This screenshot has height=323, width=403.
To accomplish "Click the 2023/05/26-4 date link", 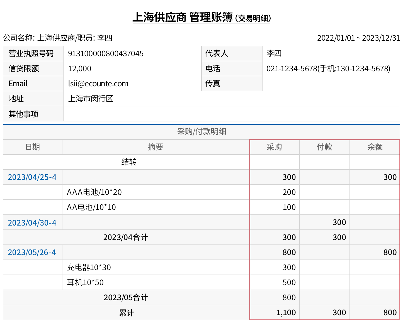I will coord(32,253).
